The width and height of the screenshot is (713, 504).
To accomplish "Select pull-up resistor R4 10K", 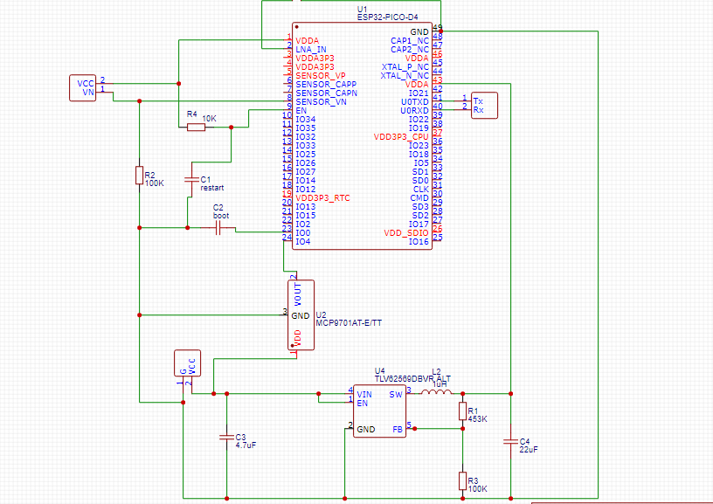I will click(197, 125).
